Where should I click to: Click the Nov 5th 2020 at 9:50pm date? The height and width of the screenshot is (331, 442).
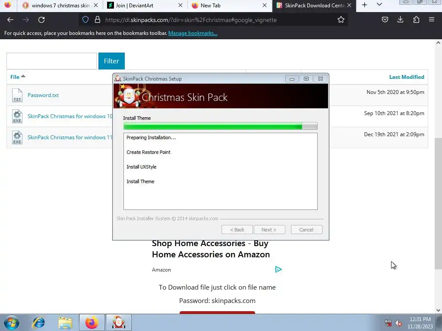pyautogui.click(x=395, y=92)
